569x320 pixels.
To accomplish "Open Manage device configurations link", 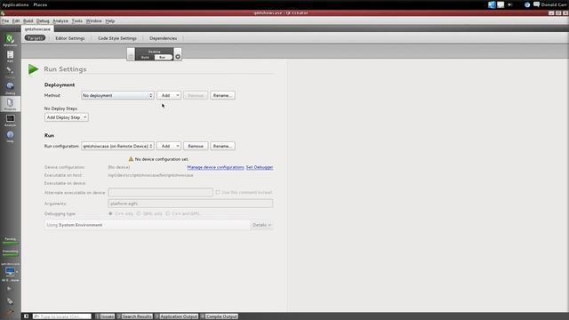I will click(x=215, y=167).
